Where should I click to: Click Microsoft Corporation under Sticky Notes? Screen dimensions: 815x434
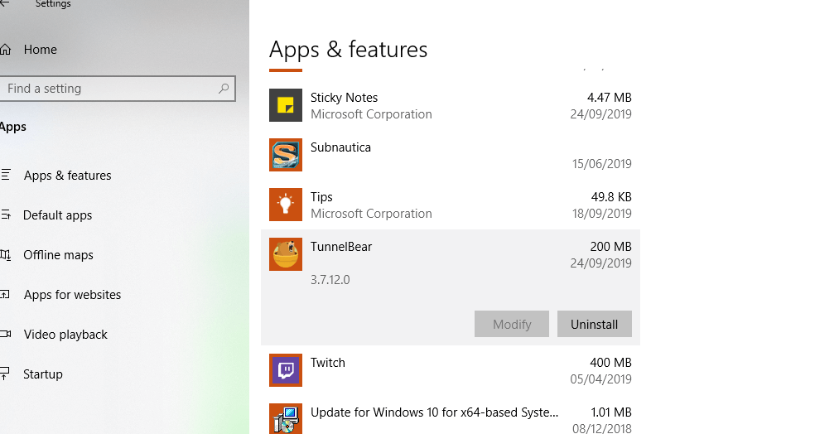[371, 114]
